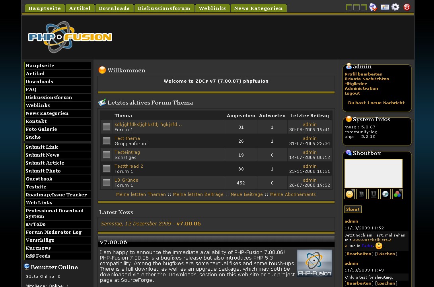Image resolution: width=434 pixels, height=287 pixels.
Task: Open the '10 Gründe' forum thread
Action: tap(127, 180)
